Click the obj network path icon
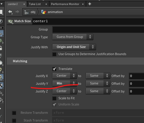Screen dimensions: 144x123 [27, 12]
